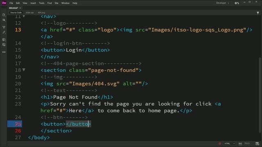Open Sync Settings gear icon
The image size is (262, 147).
pos(237,3)
